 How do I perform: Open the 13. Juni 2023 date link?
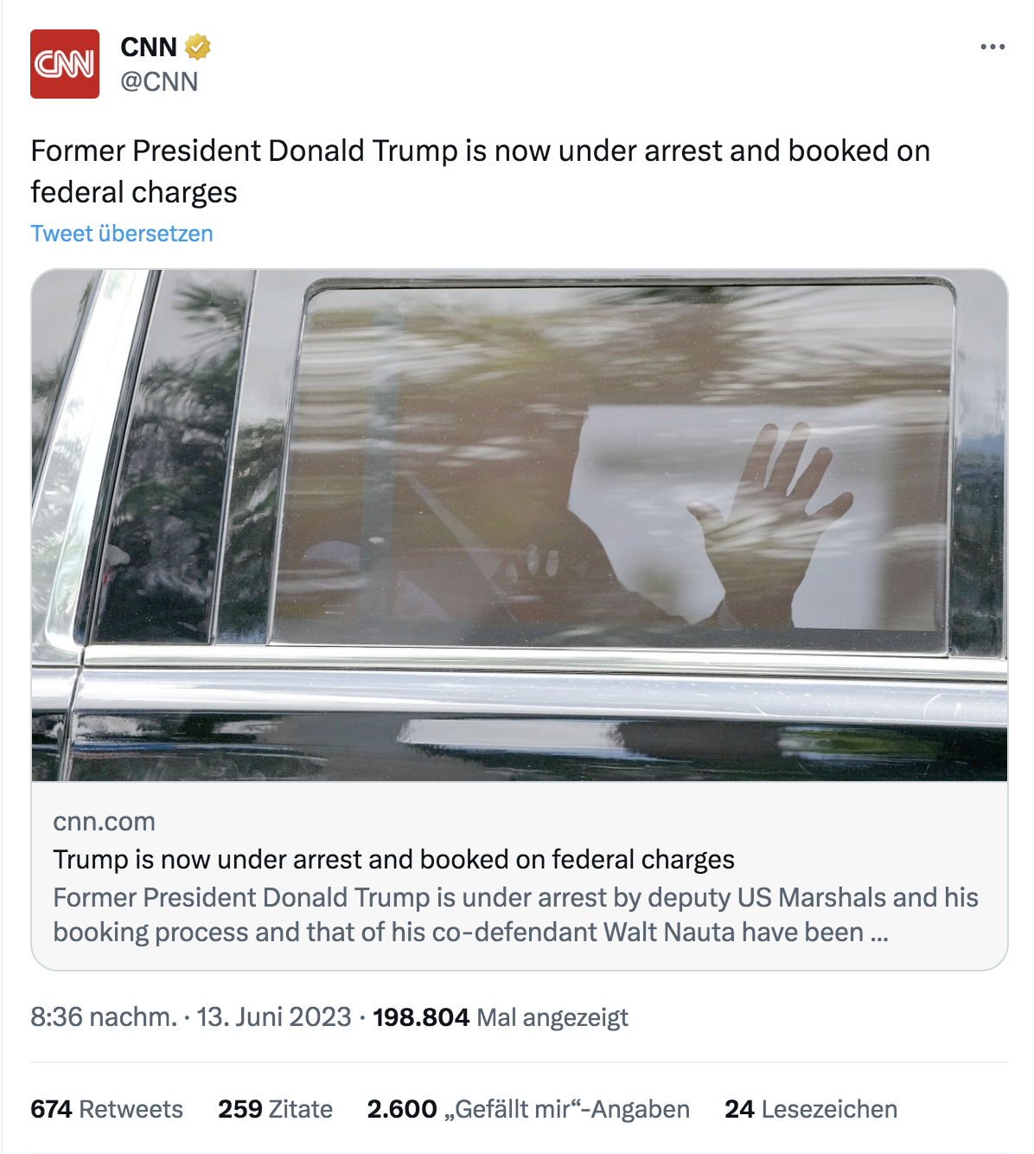[x=274, y=1016]
